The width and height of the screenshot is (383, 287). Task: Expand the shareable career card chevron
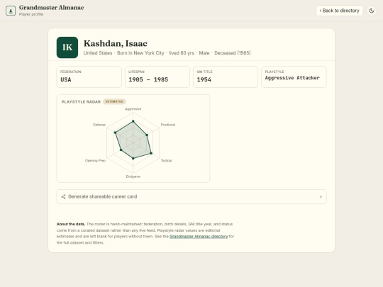click(x=321, y=197)
